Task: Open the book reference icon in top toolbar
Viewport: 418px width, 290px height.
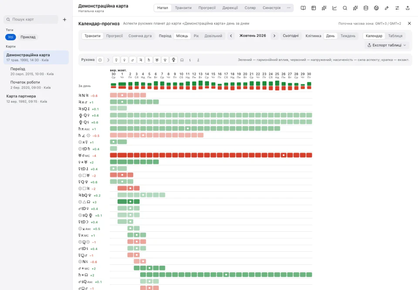Action: 303,8
